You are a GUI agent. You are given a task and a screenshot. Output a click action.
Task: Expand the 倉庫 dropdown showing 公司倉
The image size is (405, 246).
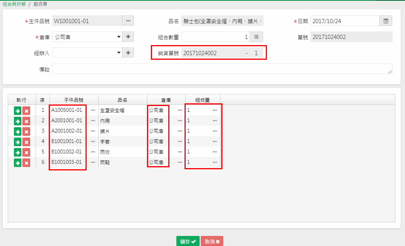coord(87,37)
